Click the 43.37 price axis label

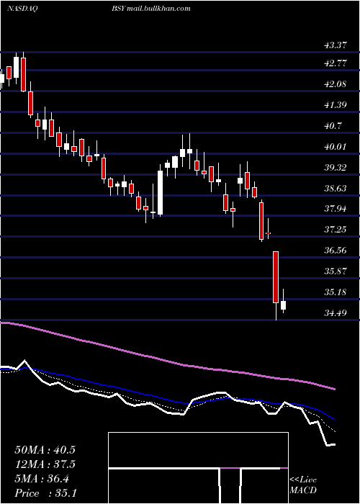point(336,45)
